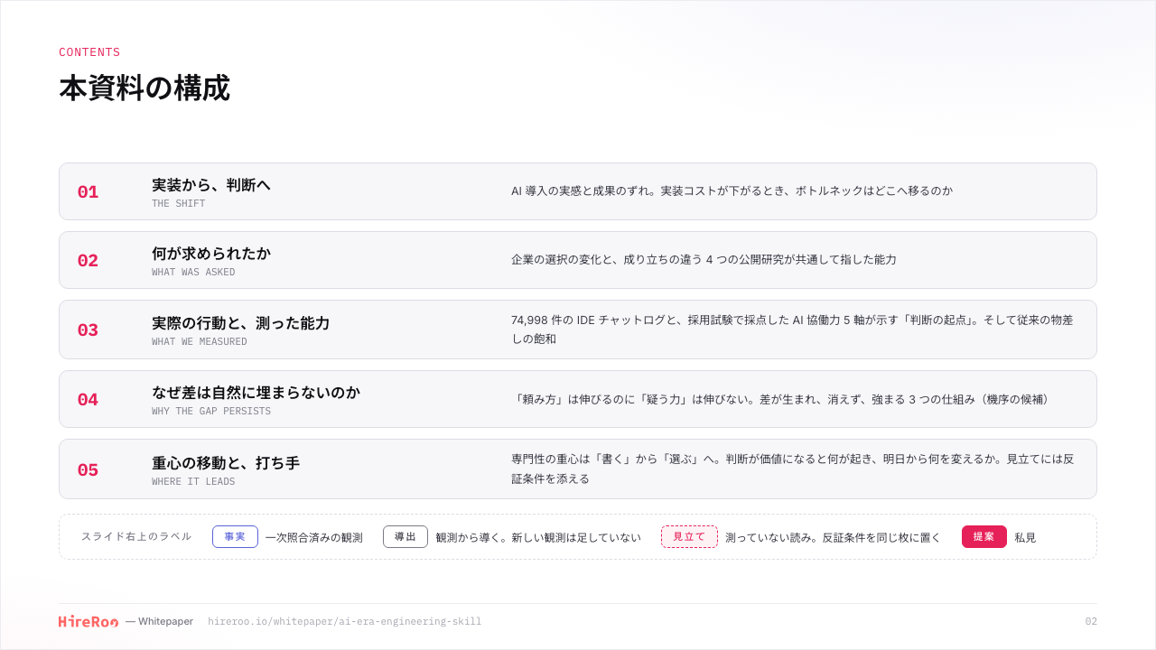Viewport: 1156px width, 650px height.
Task: Select the 導出 label badge
Action: click(x=406, y=537)
